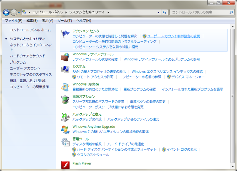Click ユーザー アカウント制御設定の変更 link
Image resolution: width=237 pixels, height=171 pixels.
click(x=174, y=36)
